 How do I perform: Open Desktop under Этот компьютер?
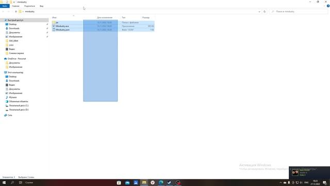tap(12, 76)
